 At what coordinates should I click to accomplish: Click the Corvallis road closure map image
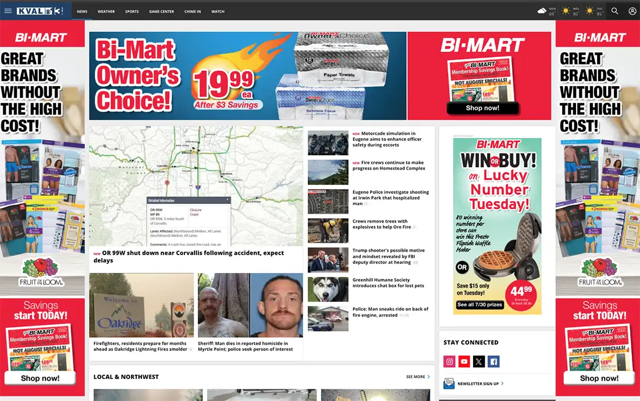pyautogui.click(x=196, y=186)
